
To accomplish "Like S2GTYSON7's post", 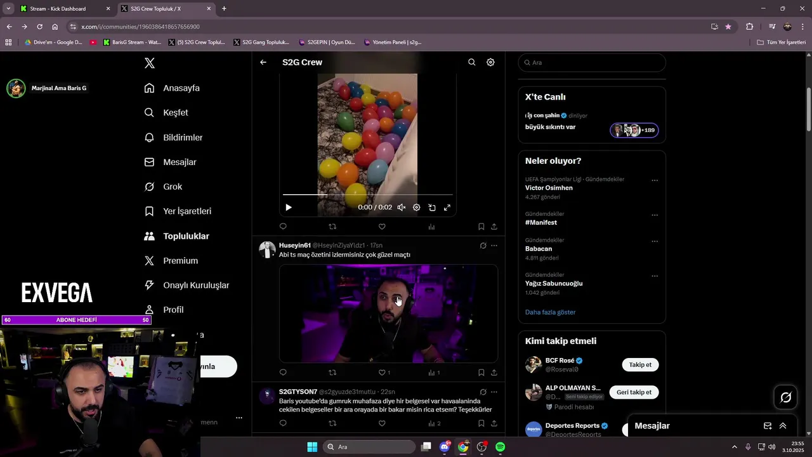I will (x=382, y=423).
